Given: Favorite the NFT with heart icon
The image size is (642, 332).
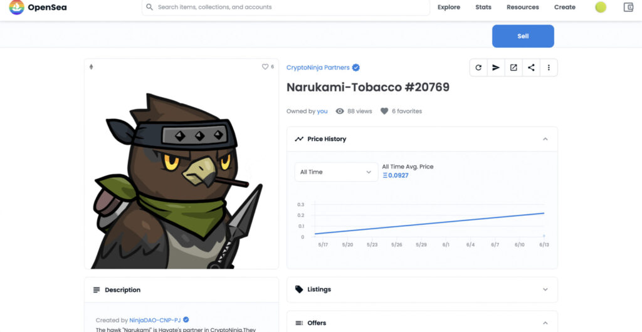Looking at the screenshot, I should pos(265,66).
